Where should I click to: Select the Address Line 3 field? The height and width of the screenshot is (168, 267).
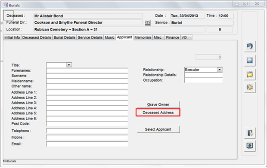pos(87,103)
